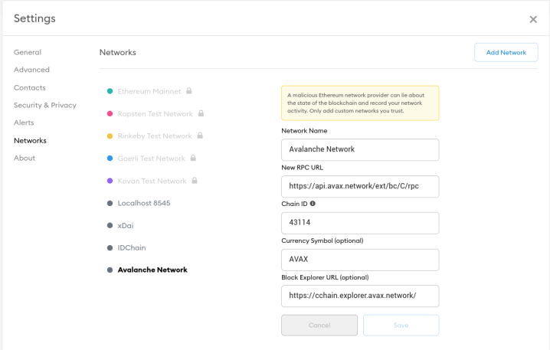Select Ethereum Mainnet in the network list

coord(149,91)
